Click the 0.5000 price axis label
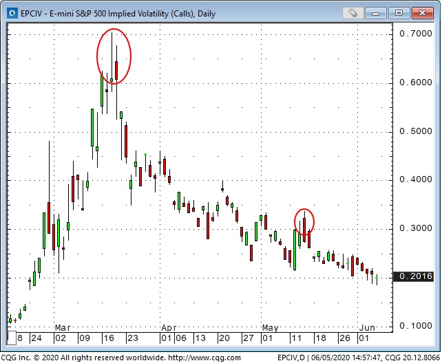This screenshot has height=363, width=442. (x=416, y=131)
